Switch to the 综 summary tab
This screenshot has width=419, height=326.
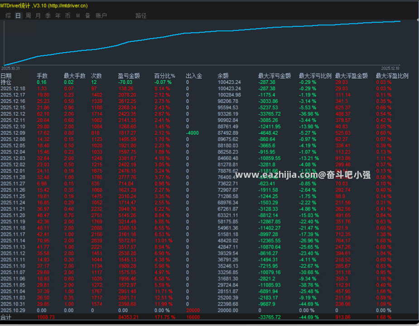8,15
